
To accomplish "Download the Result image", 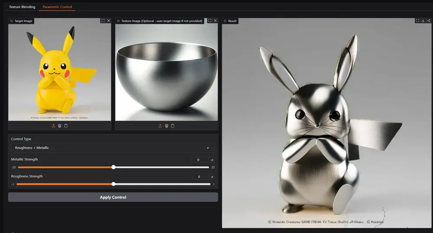I will (423, 21).
